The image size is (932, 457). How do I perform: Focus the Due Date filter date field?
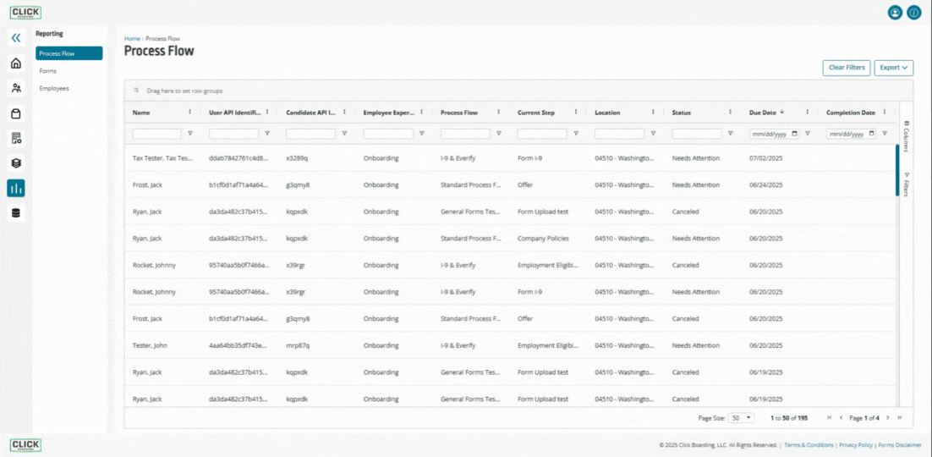tap(775, 134)
